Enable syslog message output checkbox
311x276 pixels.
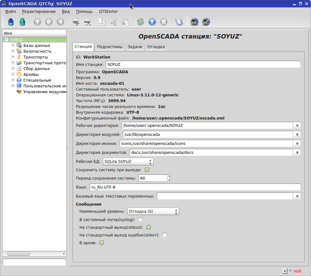(x=140, y=219)
